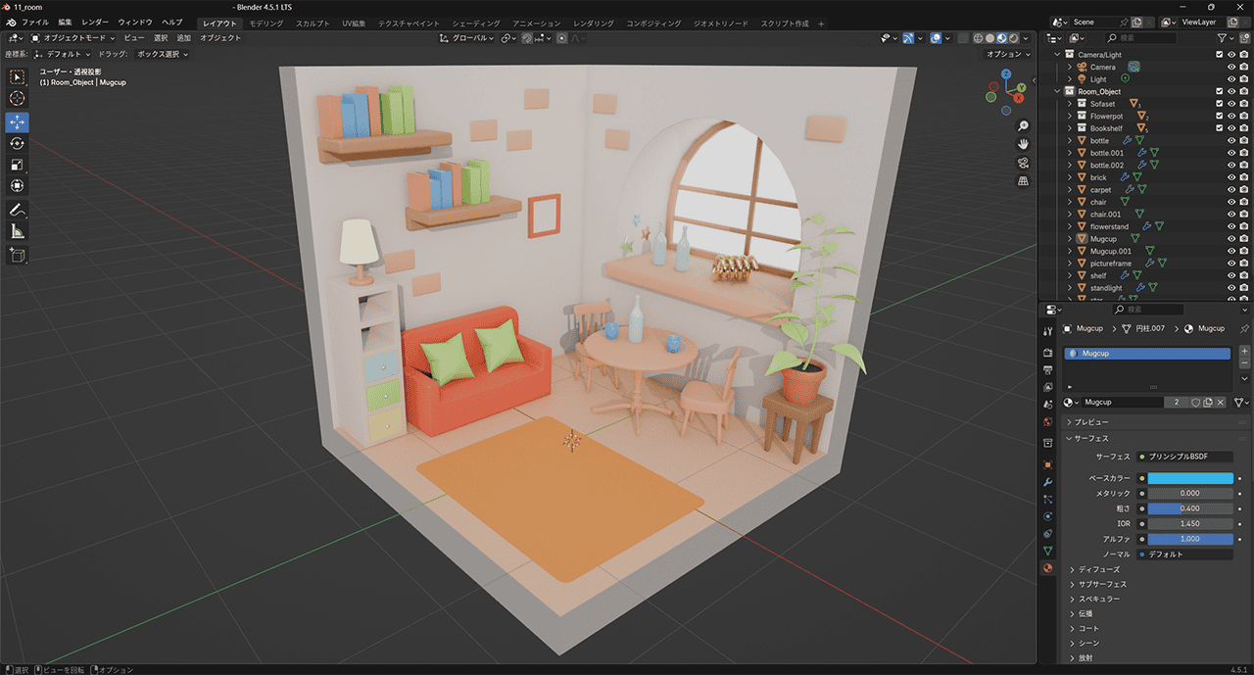Image resolution: width=1254 pixels, height=675 pixels.
Task: Toggle camera view using the viewport camera icon
Action: (x=1023, y=163)
